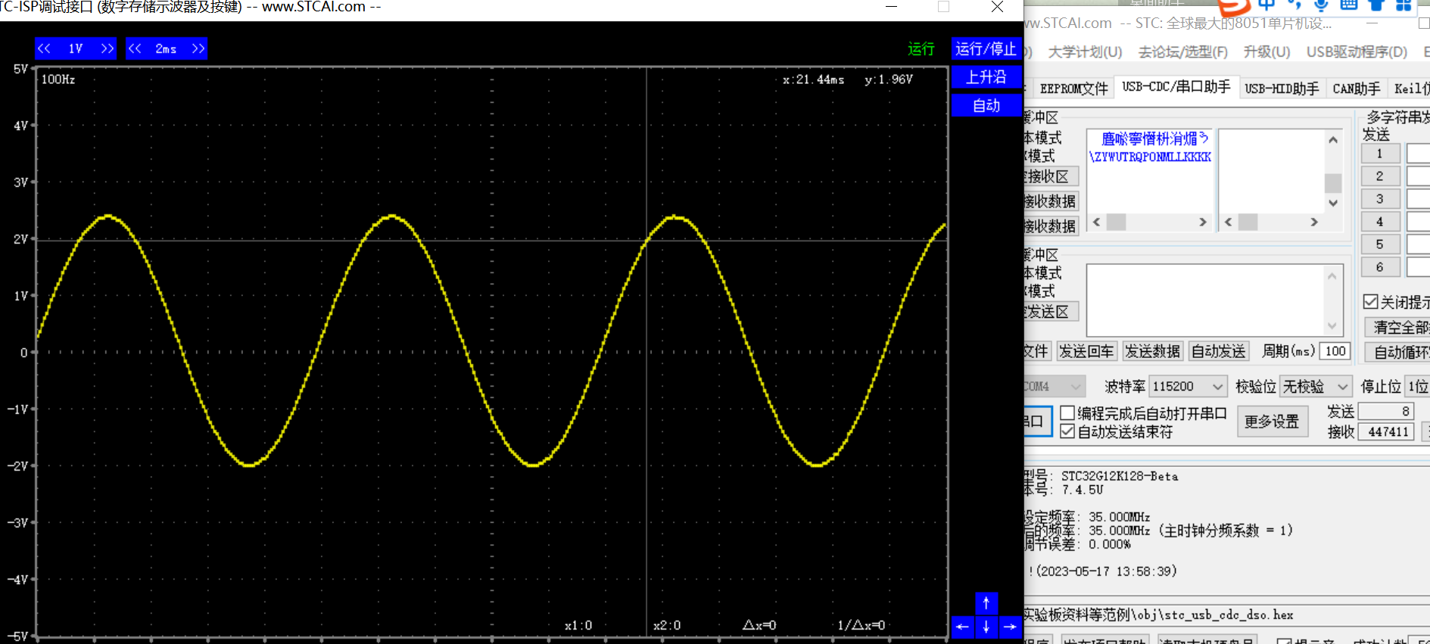The image size is (1430, 644).
Task: Click the receive box scroll-down arrow
Action: [x=1333, y=203]
